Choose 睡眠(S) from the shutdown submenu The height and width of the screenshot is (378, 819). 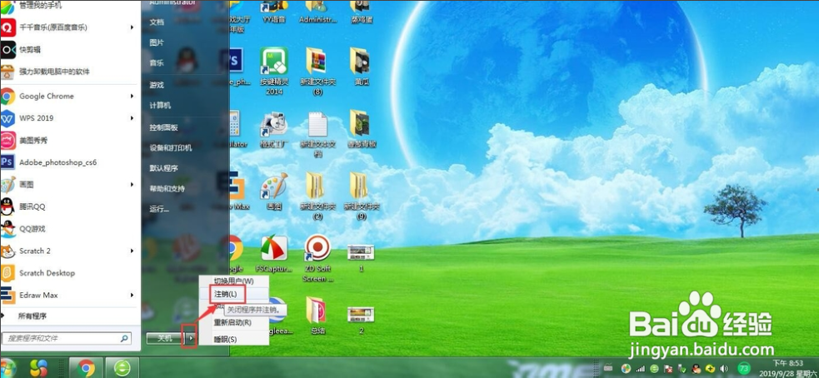(x=226, y=340)
